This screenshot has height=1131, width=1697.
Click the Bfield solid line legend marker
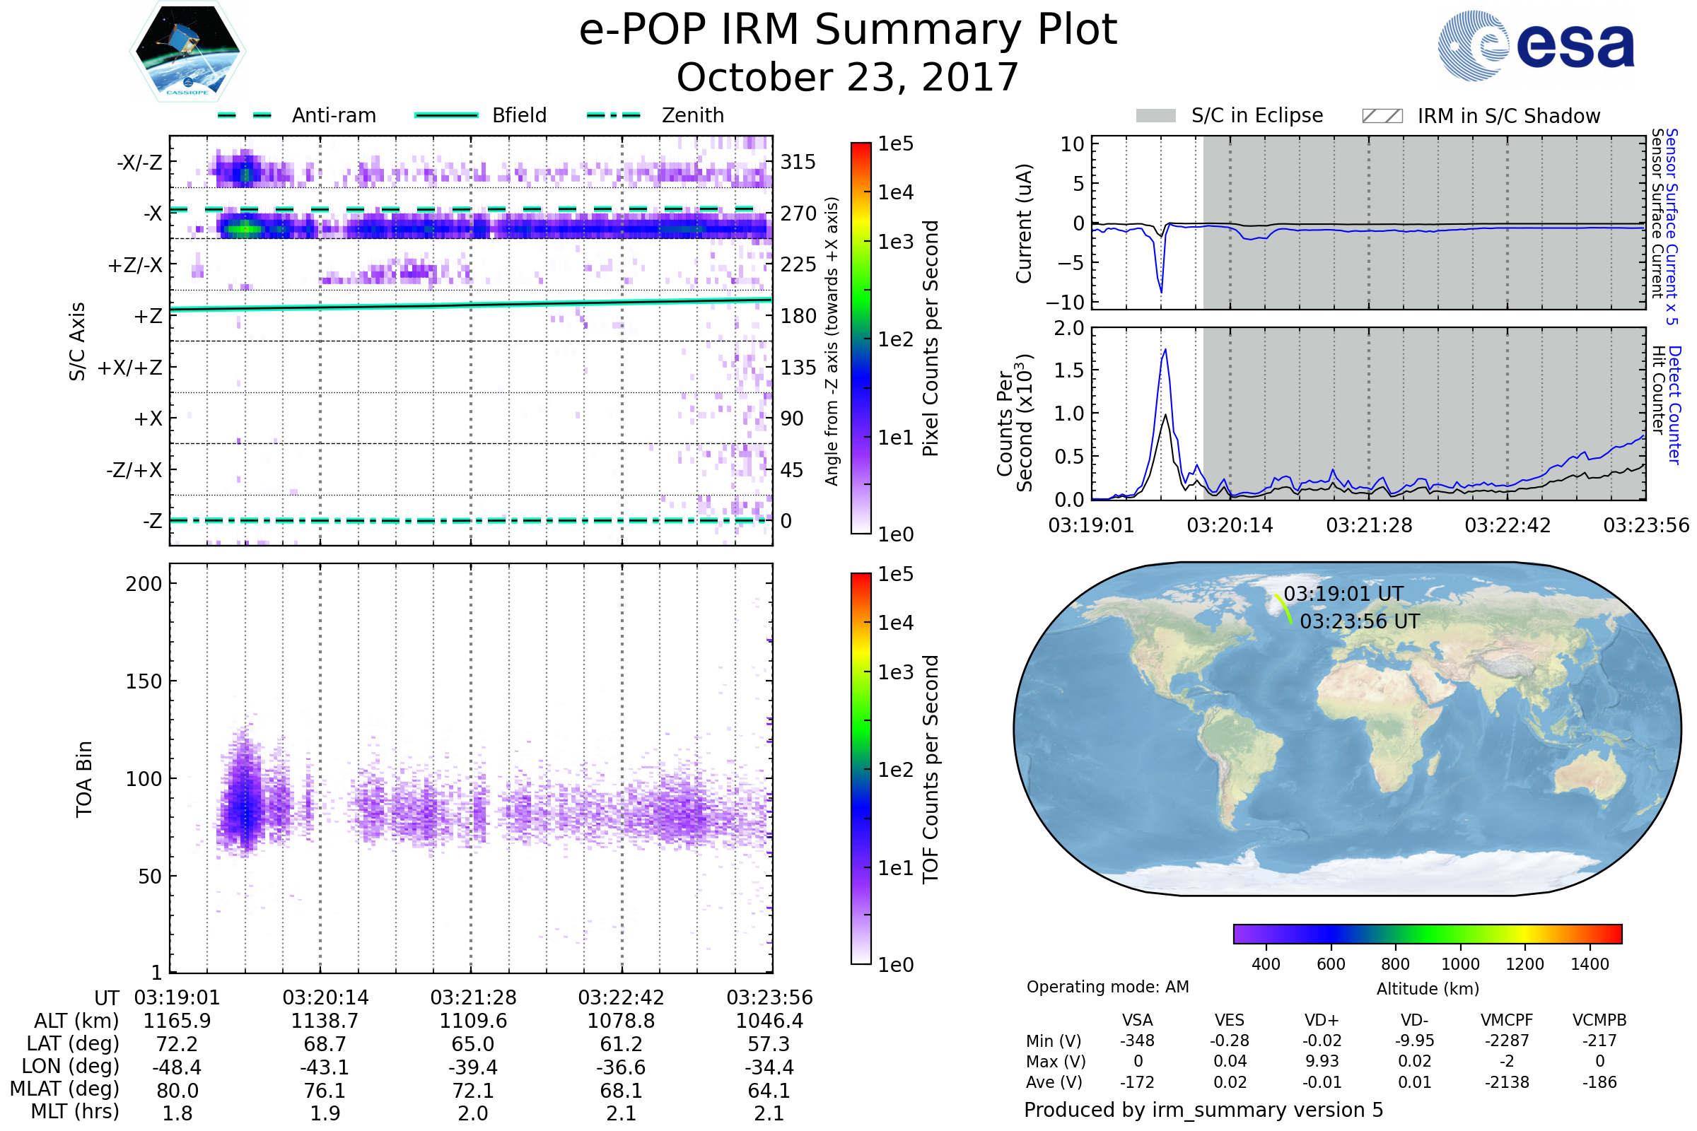446,115
